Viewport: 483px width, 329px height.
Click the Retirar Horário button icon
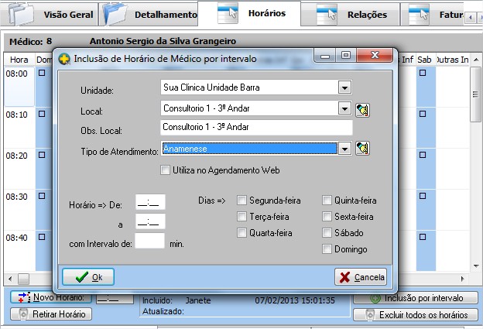[23, 314]
